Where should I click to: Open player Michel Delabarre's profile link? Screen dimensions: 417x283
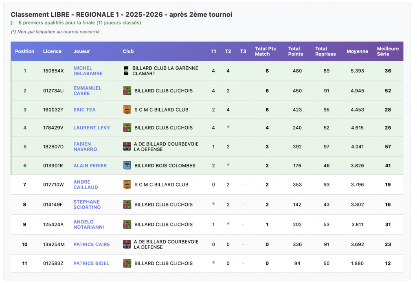pos(88,71)
